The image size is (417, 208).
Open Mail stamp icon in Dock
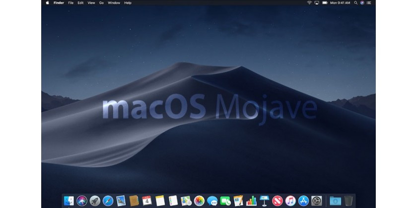(x=121, y=201)
